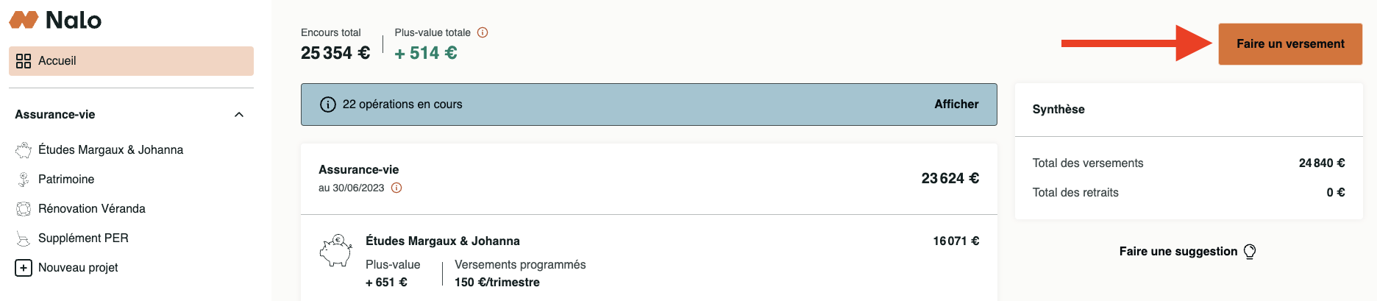
Task: Click the large piggy bank project icon
Action: (336, 251)
